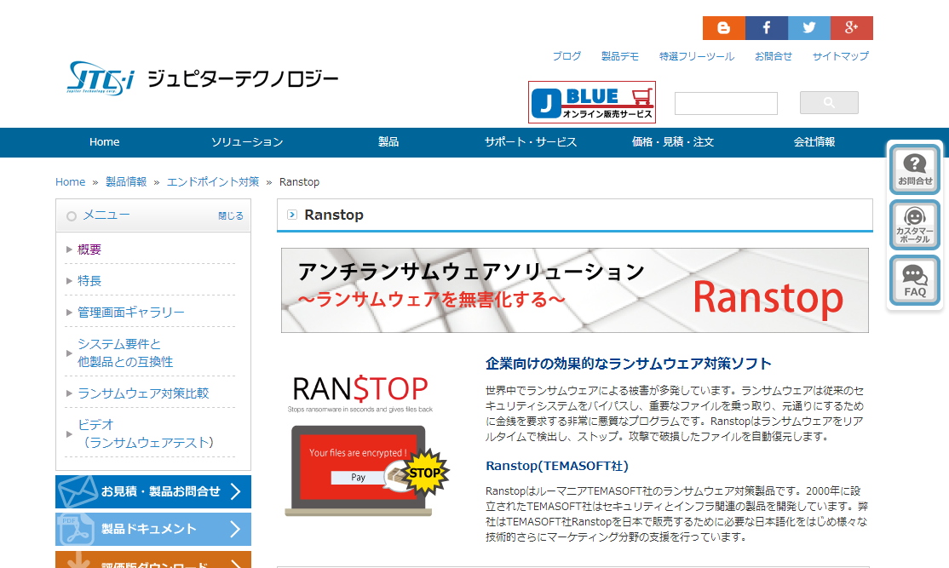The width and height of the screenshot is (949, 568).
Task: Select 概要 in the side menu
Action: point(89,250)
